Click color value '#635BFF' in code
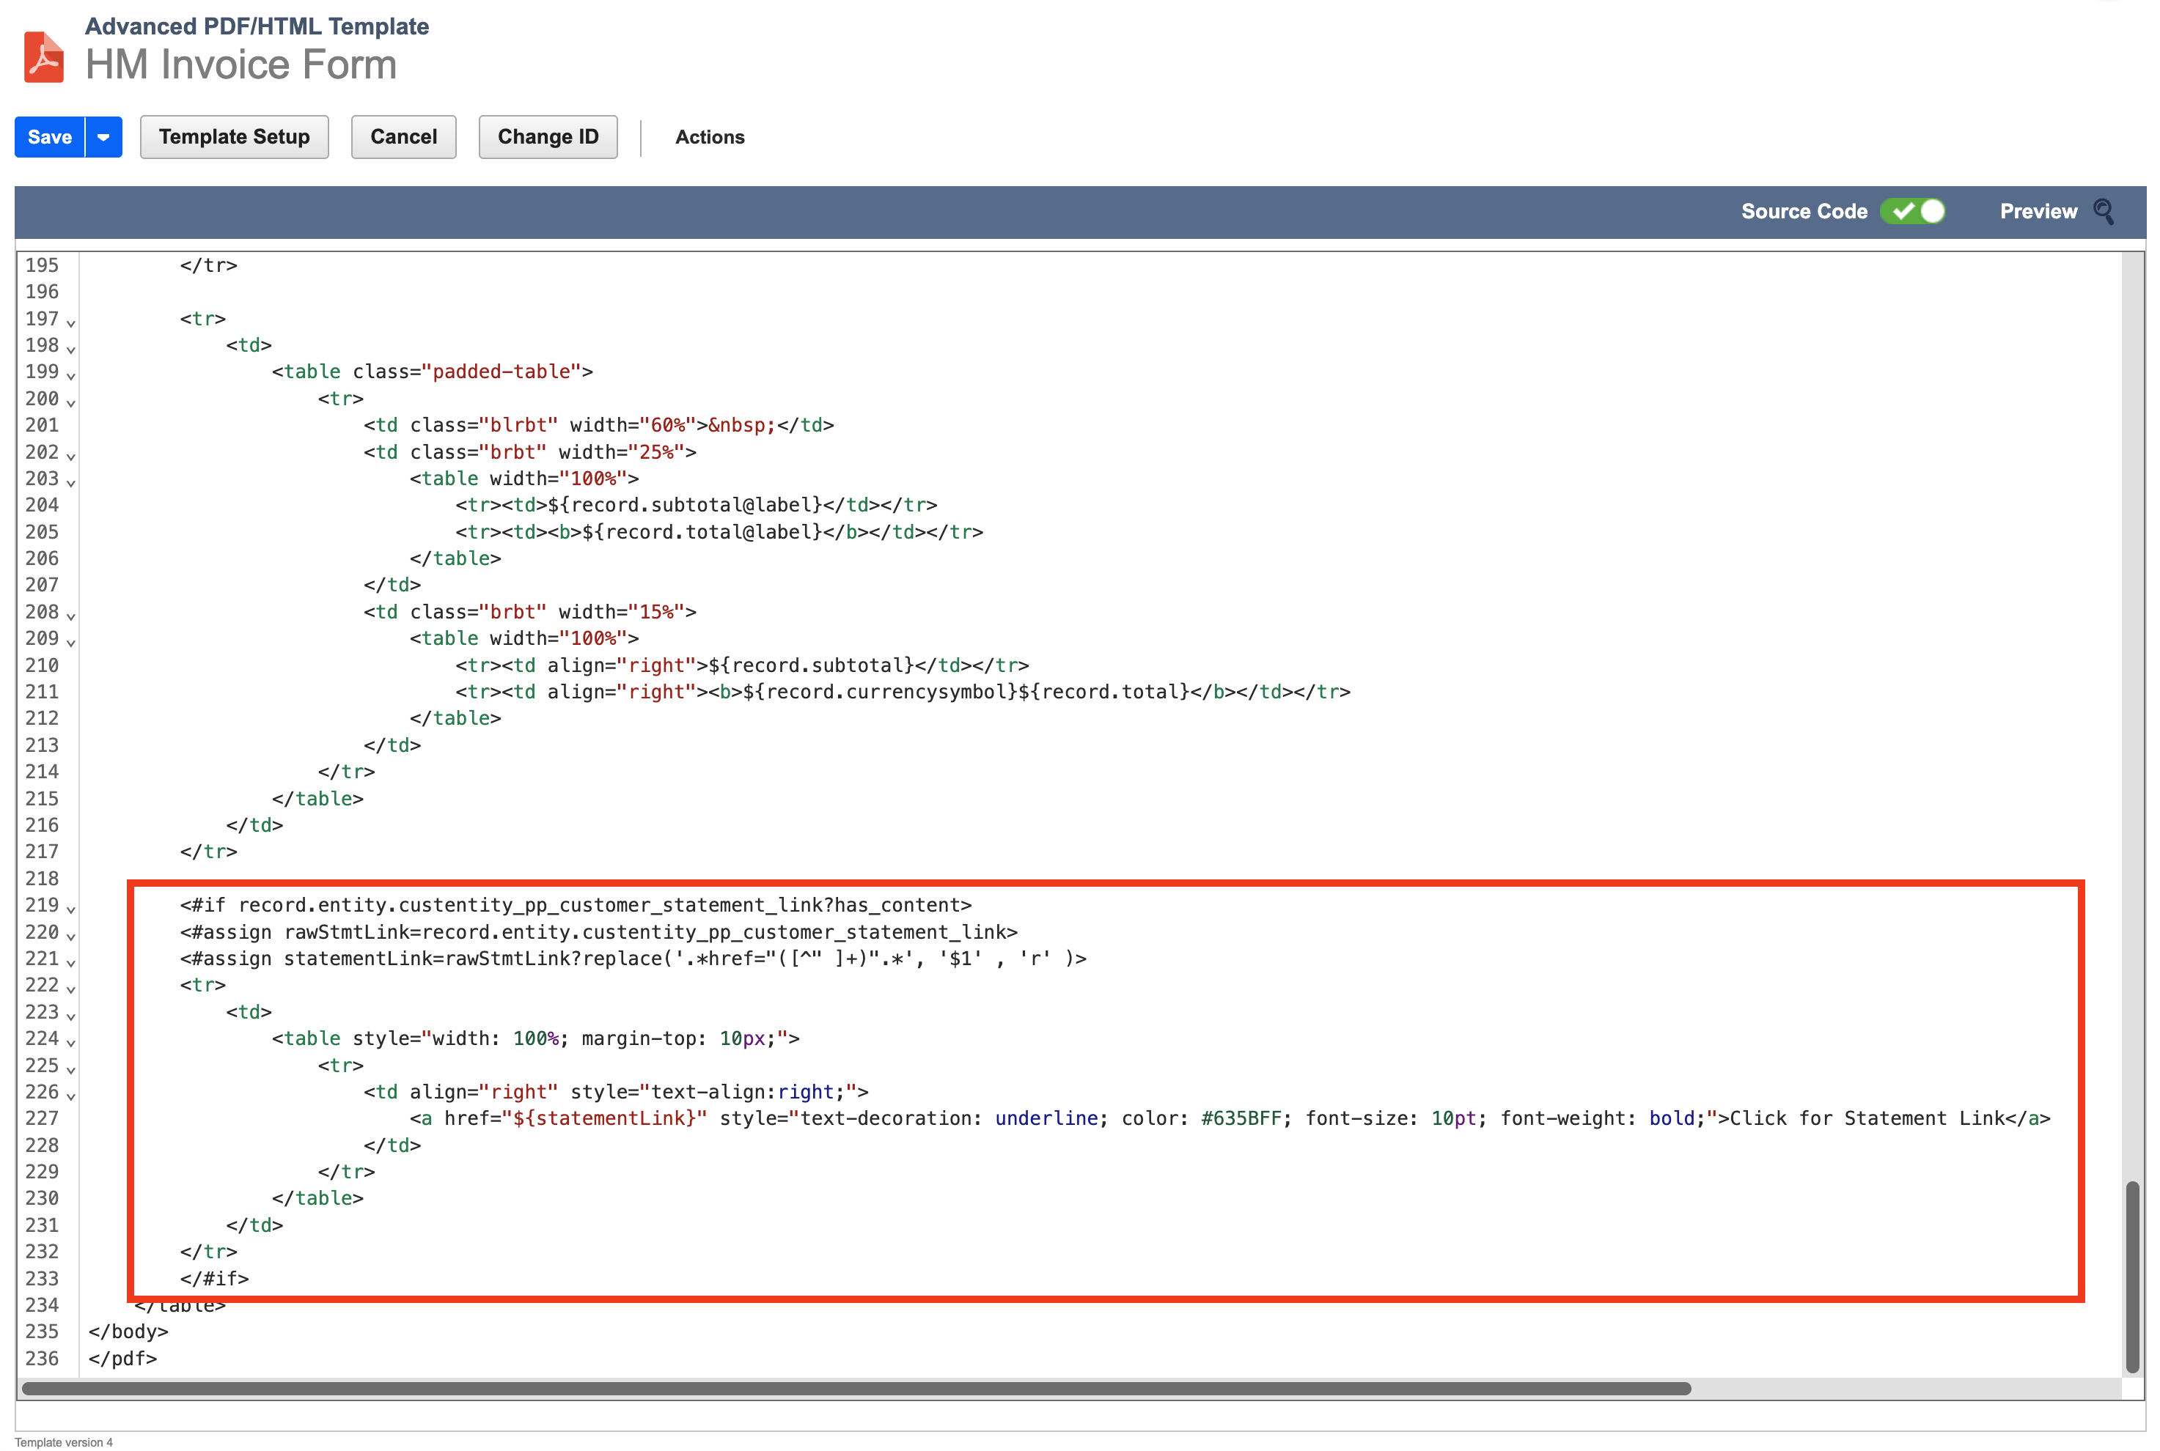 [1241, 1119]
